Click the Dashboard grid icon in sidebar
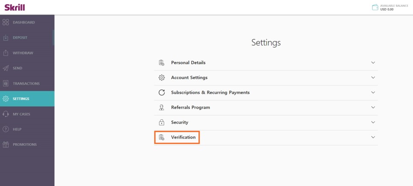This screenshot has width=413, height=186. click(x=6, y=22)
